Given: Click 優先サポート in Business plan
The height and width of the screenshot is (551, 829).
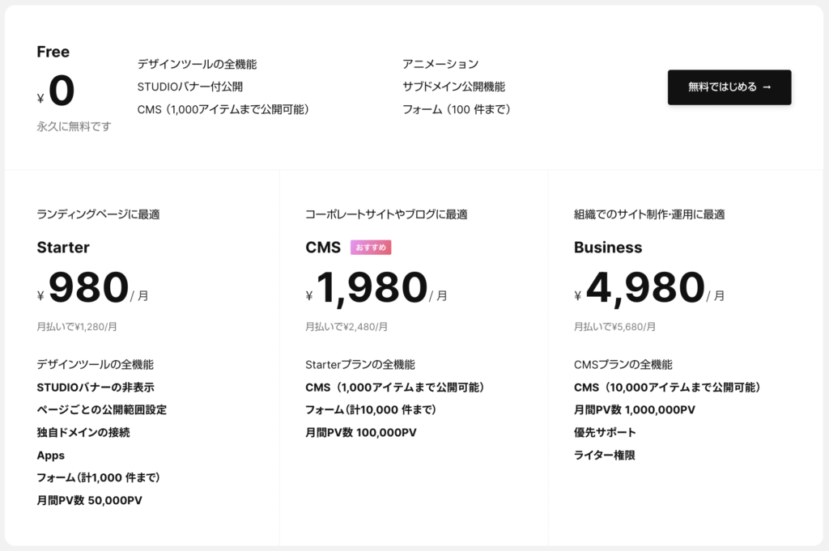Looking at the screenshot, I should click(x=605, y=432).
